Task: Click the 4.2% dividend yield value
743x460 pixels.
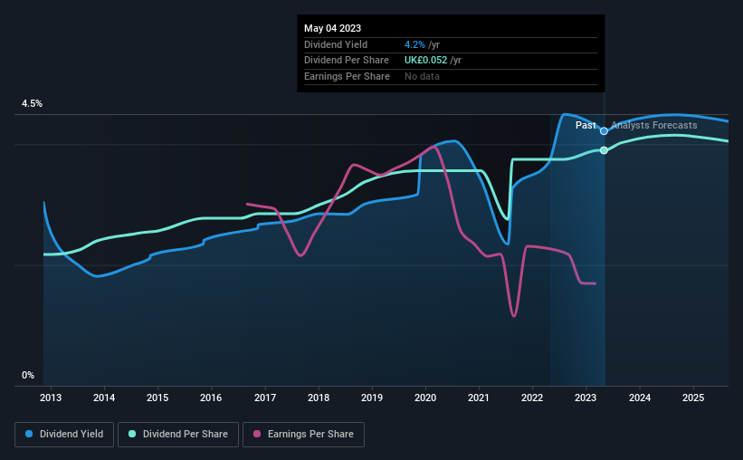Action: 414,44
